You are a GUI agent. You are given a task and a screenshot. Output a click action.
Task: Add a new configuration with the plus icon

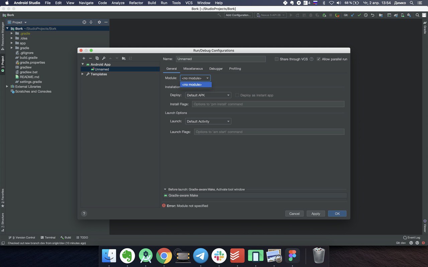[x=84, y=58]
